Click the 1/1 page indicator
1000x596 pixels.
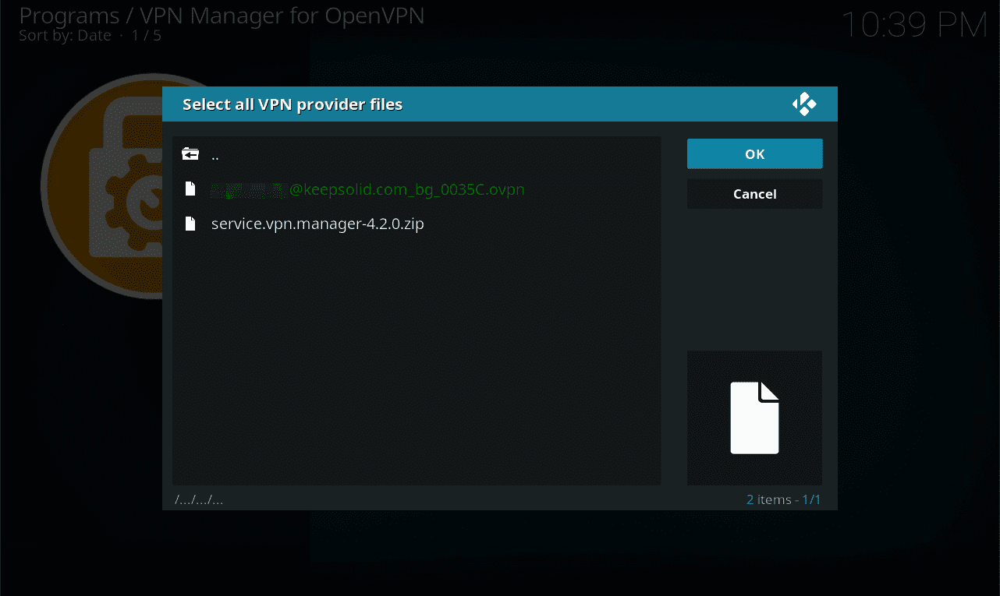coord(811,499)
